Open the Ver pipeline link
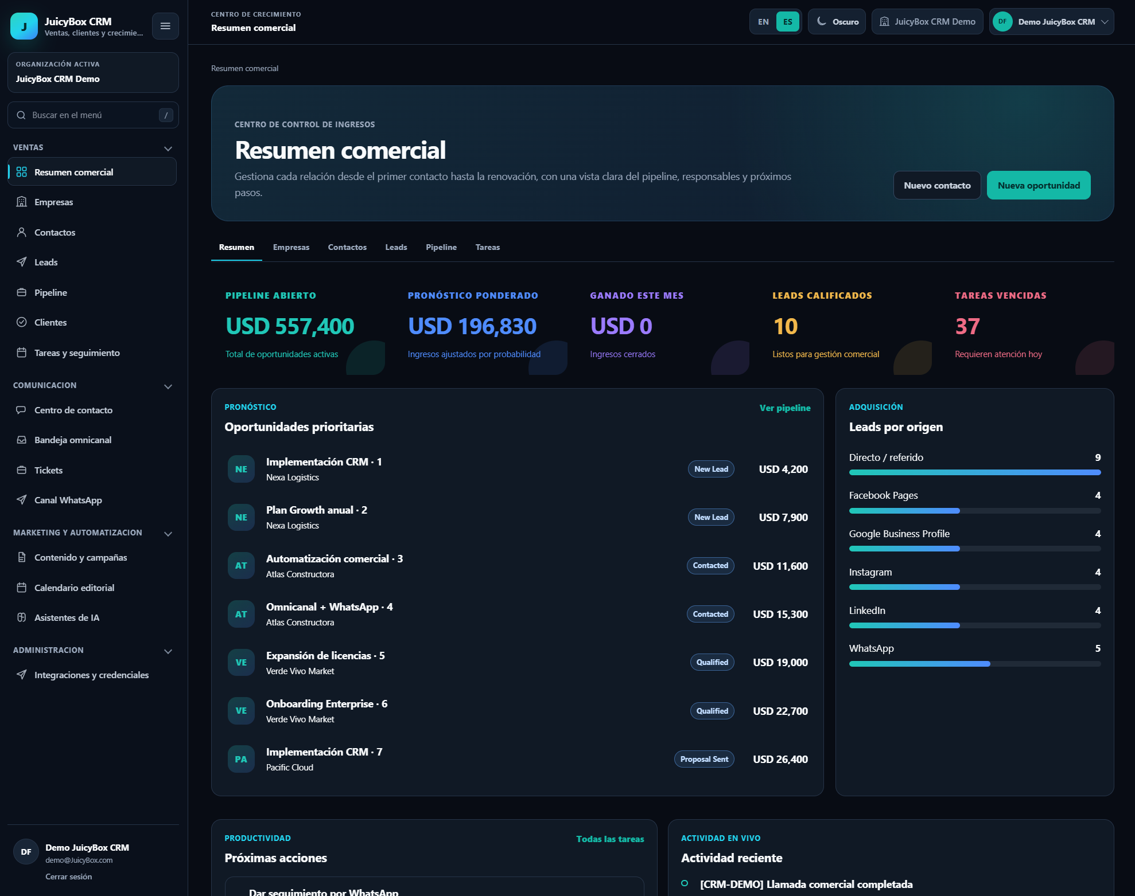The height and width of the screenshot is (896, 1135). [785, 408]
